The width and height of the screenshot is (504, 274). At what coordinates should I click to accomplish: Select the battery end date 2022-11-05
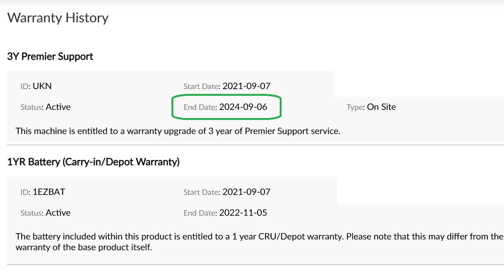tap(243, 213)
